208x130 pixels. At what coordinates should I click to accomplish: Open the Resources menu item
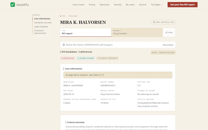(x=105, y=5)
